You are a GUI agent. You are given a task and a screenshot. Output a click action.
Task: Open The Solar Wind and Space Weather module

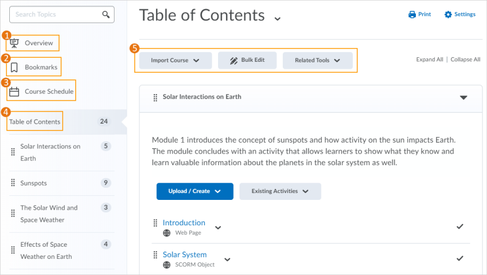pyautogui.click(x=49, y=214)
